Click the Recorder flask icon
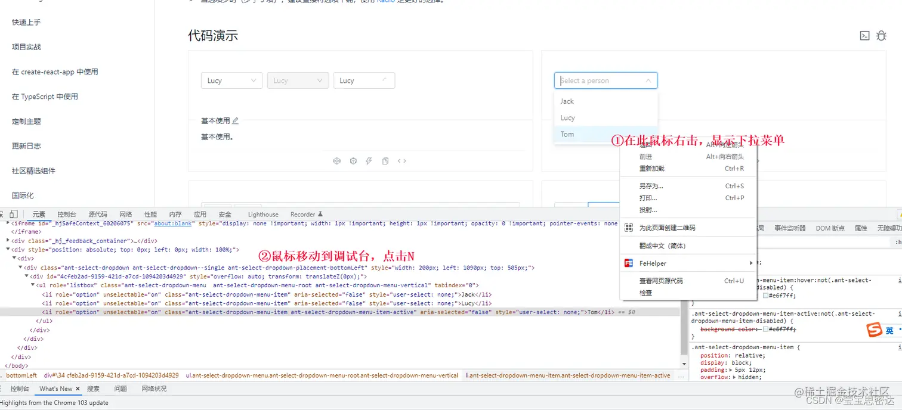This screenshot has height=410, width=902. pos(320,215)
